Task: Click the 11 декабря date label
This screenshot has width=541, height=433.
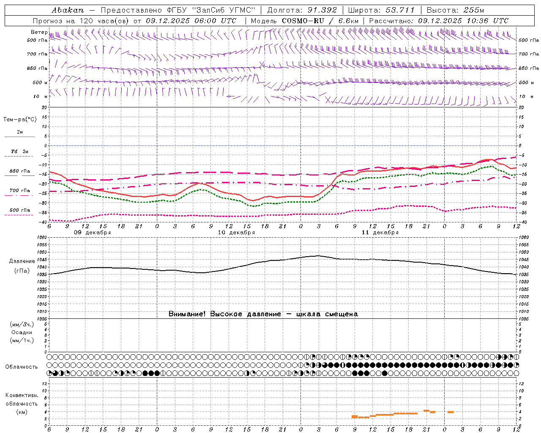Action: [x=380, y=233]
